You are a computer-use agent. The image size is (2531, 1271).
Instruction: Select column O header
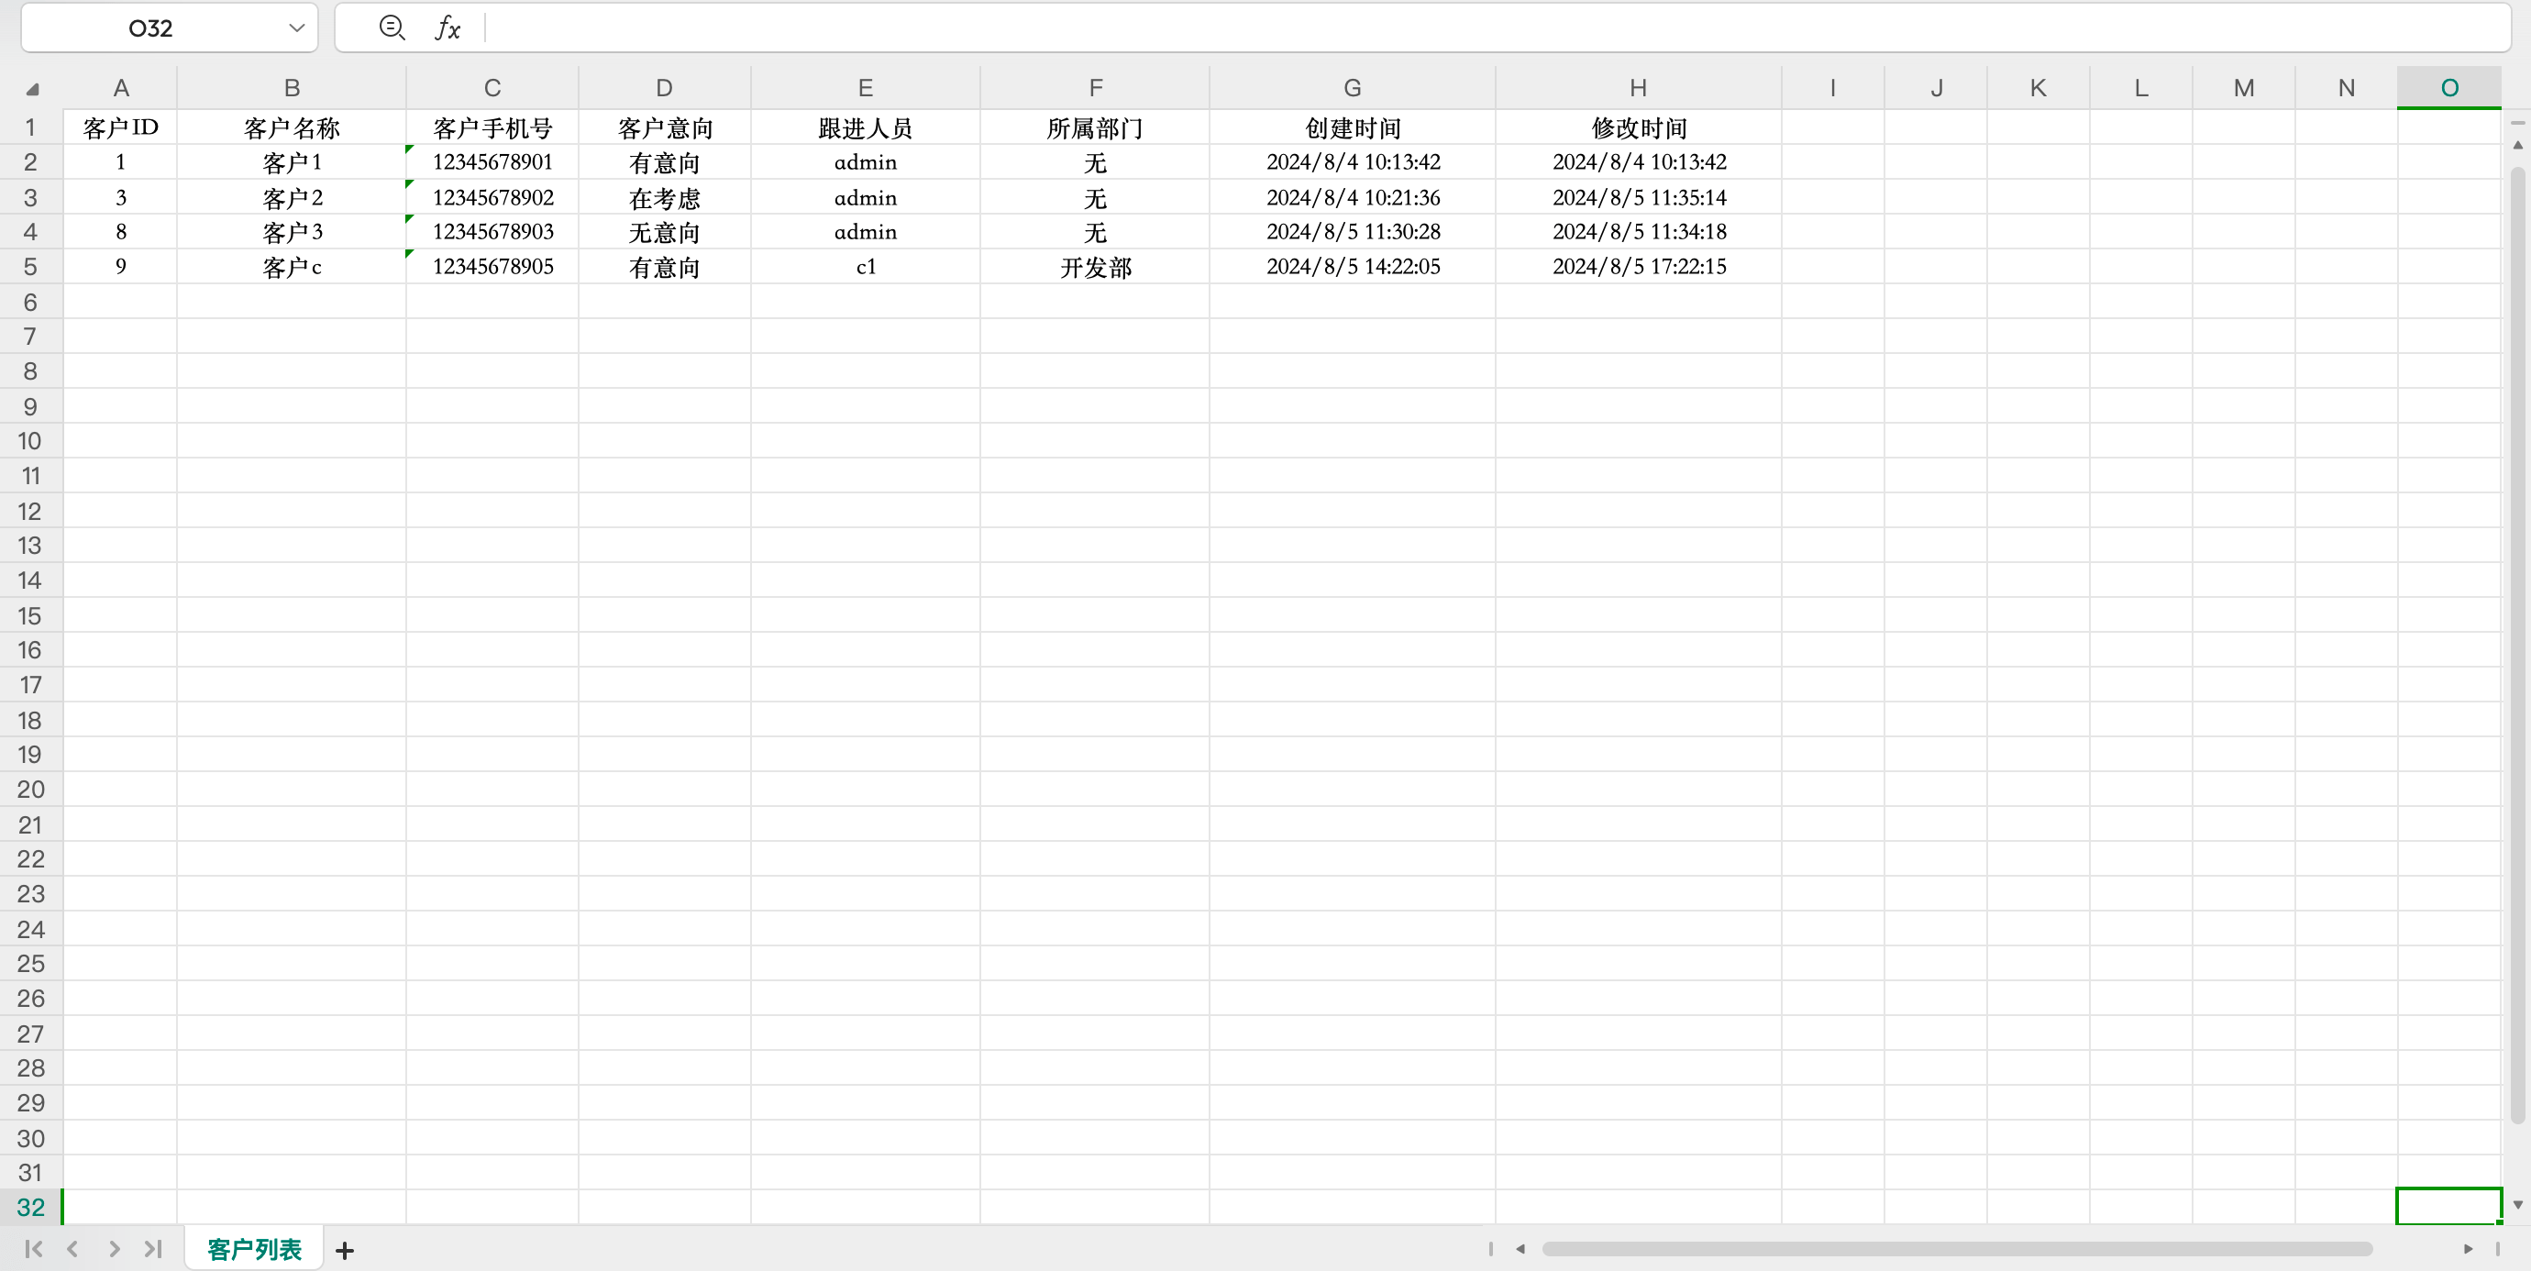(2449, 87)
